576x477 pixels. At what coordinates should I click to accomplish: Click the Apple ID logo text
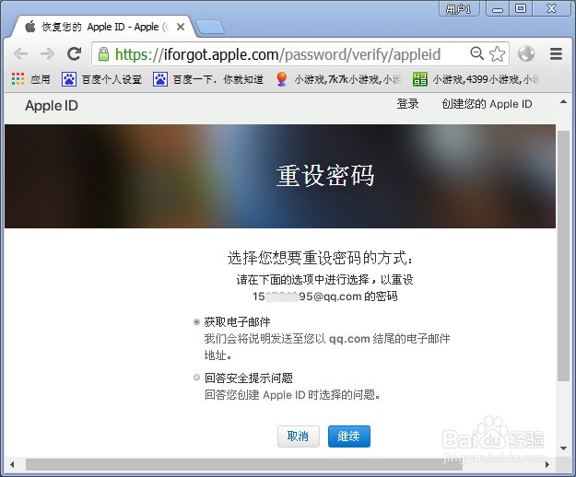pos(52,106)
